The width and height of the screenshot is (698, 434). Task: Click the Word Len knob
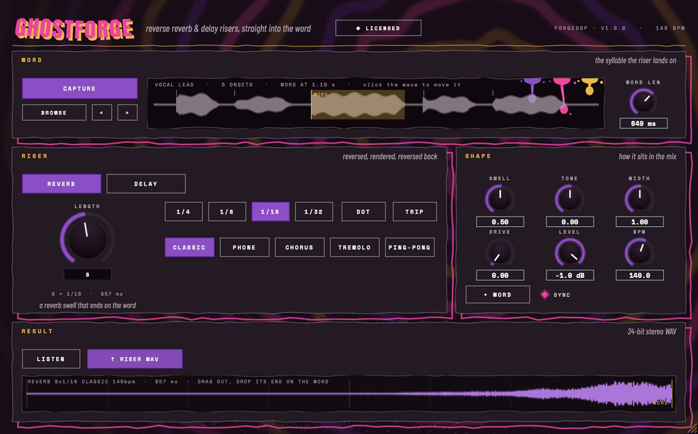click(643, 102)
